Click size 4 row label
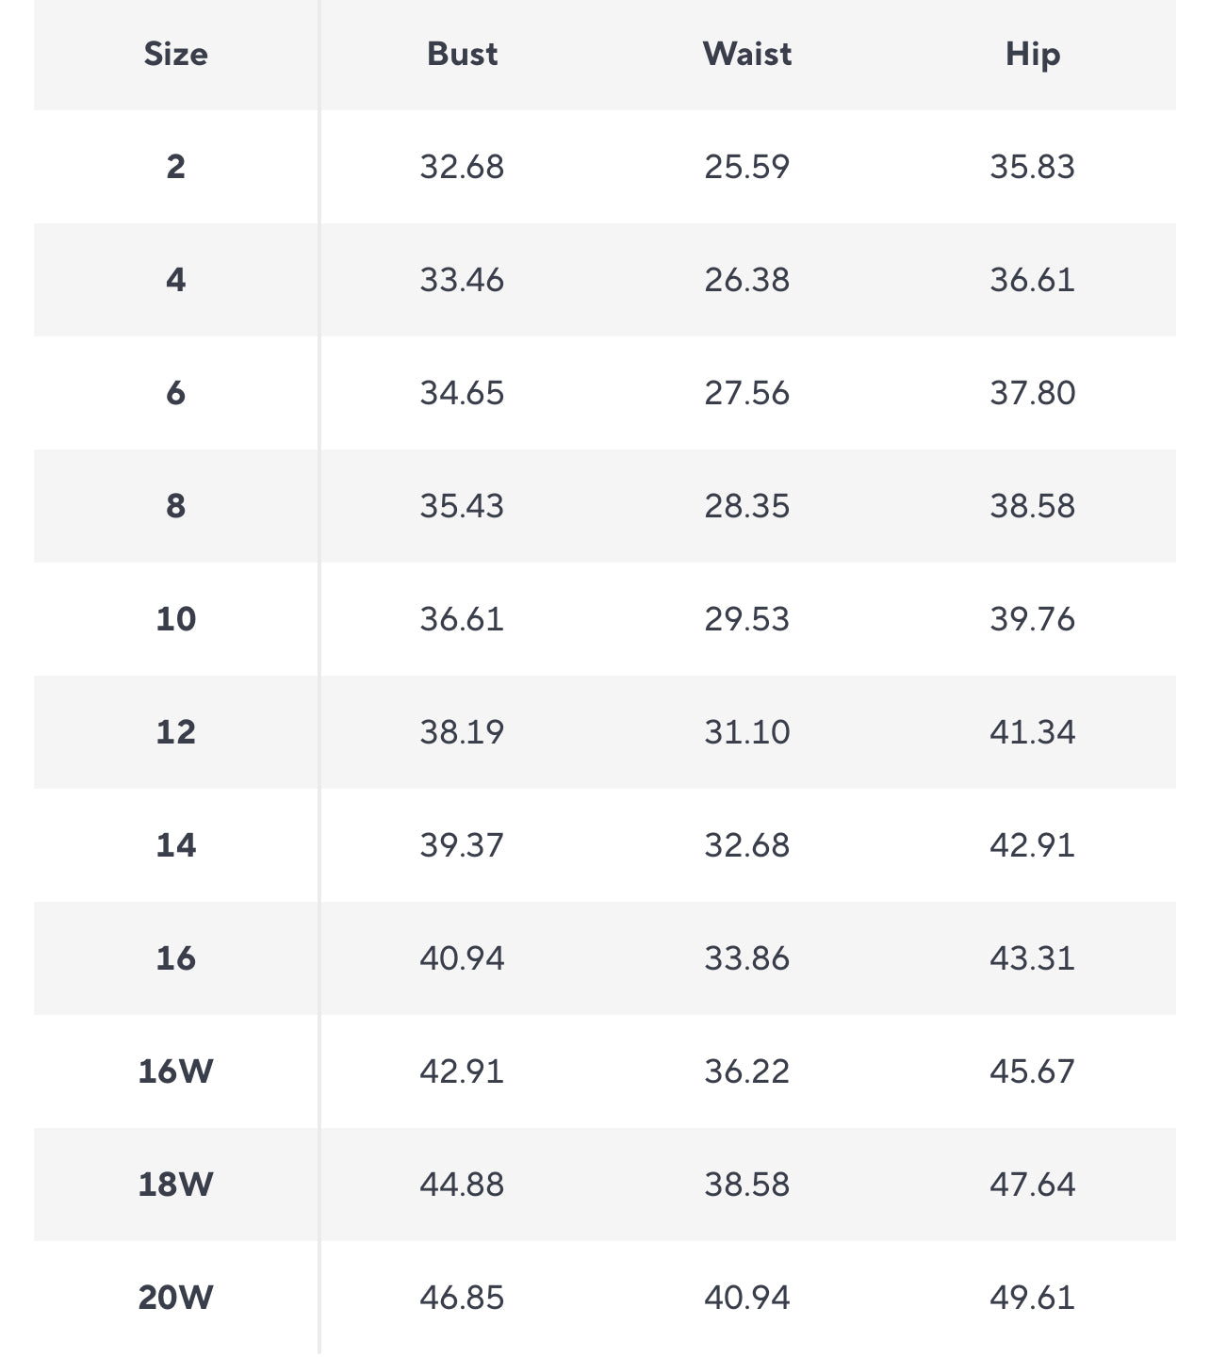This screenshot has height=1357, width=1210. point(176,280)
